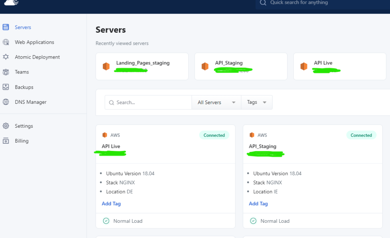
Task: Click Add Tag on API_Staging card
Action: pyautogui.click(x=258, y=204)
